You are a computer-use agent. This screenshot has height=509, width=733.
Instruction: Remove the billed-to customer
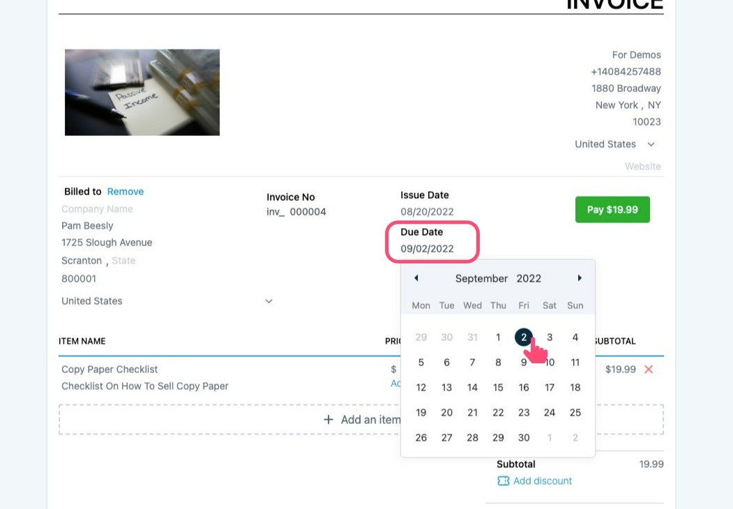coord(126,192)
